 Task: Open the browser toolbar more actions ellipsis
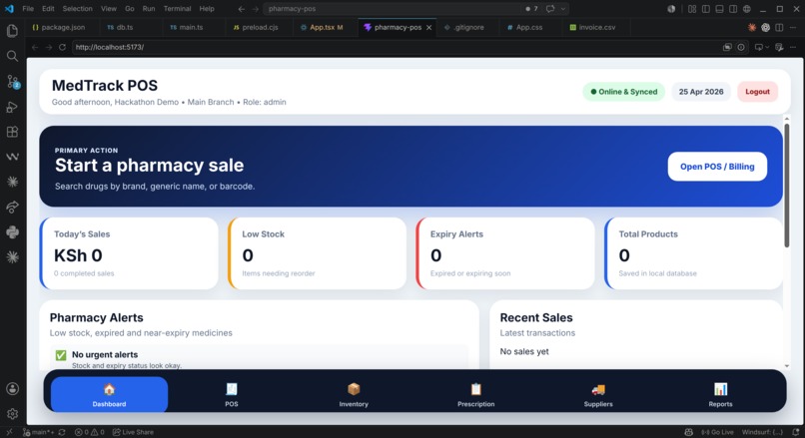793,47
